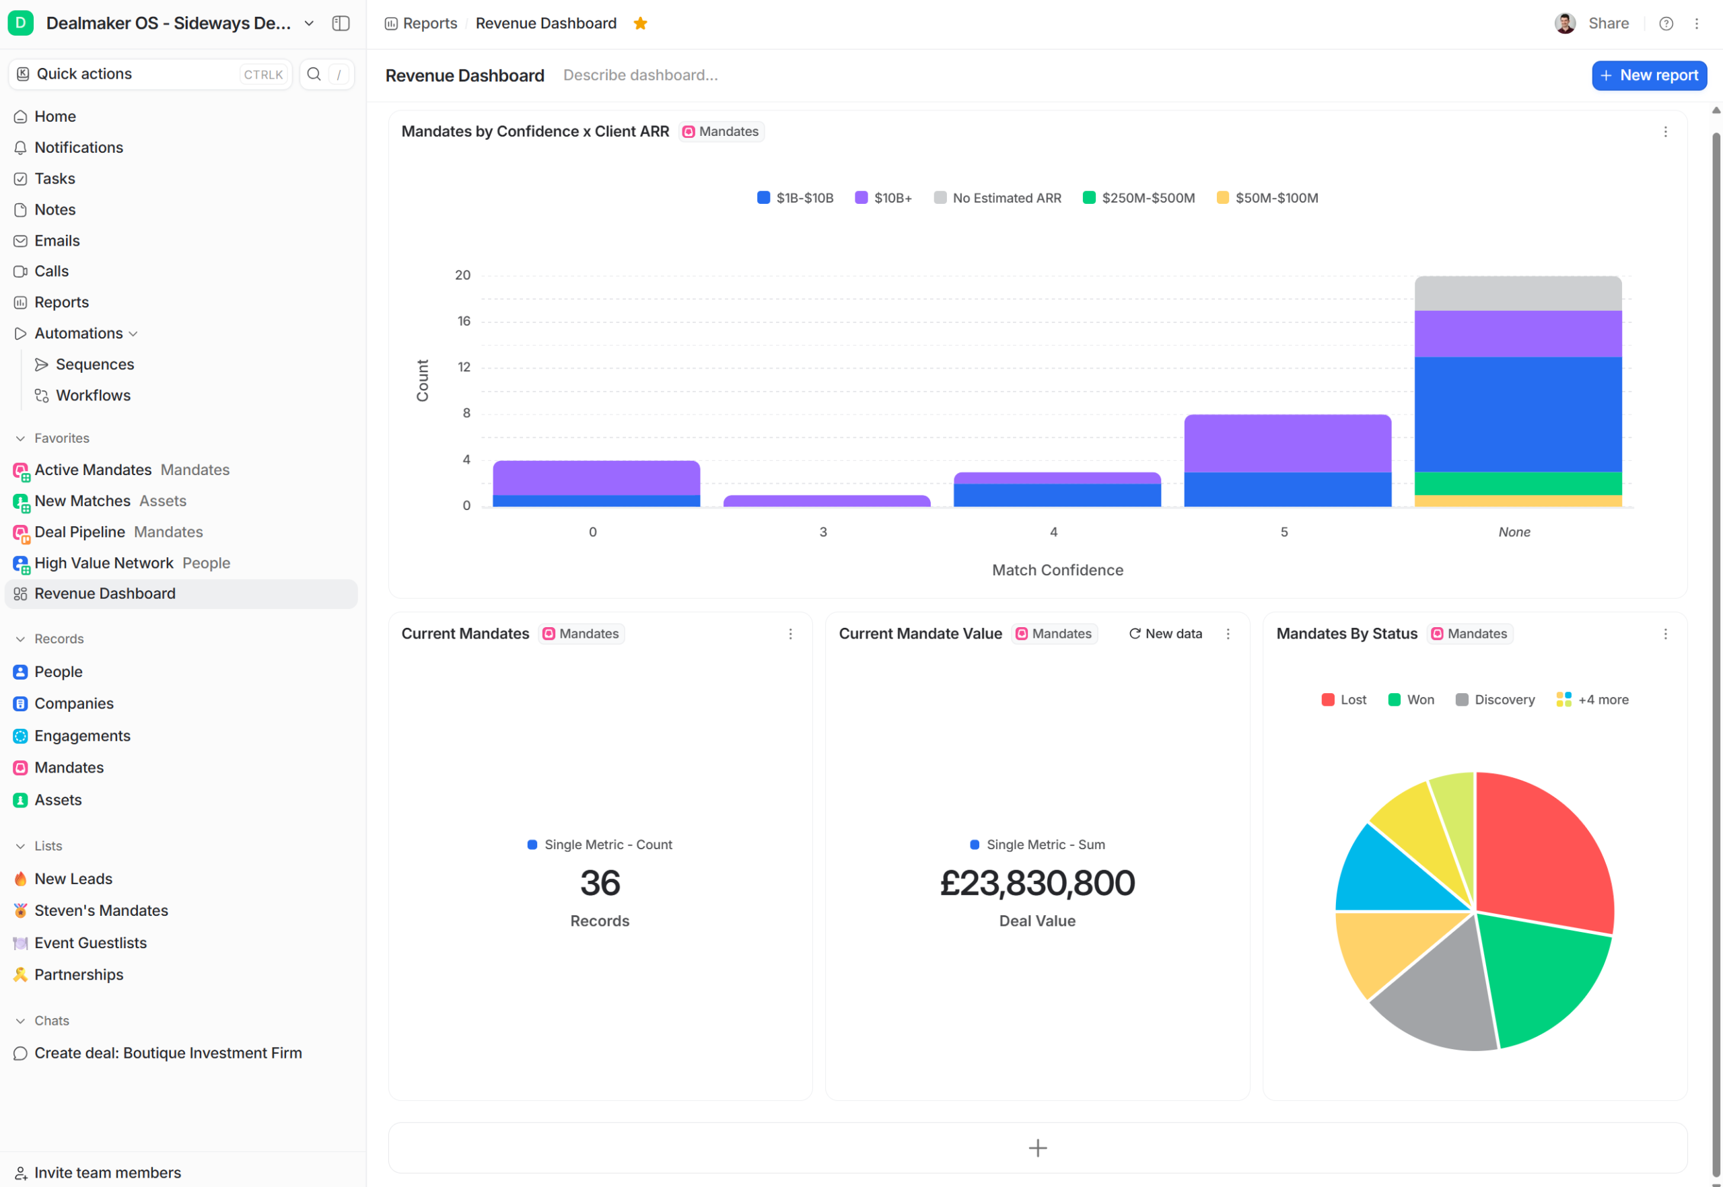
Task: Open Workflows in the sidebar
Action: click(x=93, y=396)
